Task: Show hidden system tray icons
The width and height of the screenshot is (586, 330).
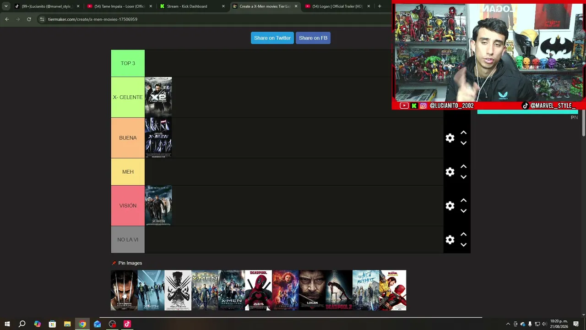Action: pyautogui.click(x=508, y=324)
